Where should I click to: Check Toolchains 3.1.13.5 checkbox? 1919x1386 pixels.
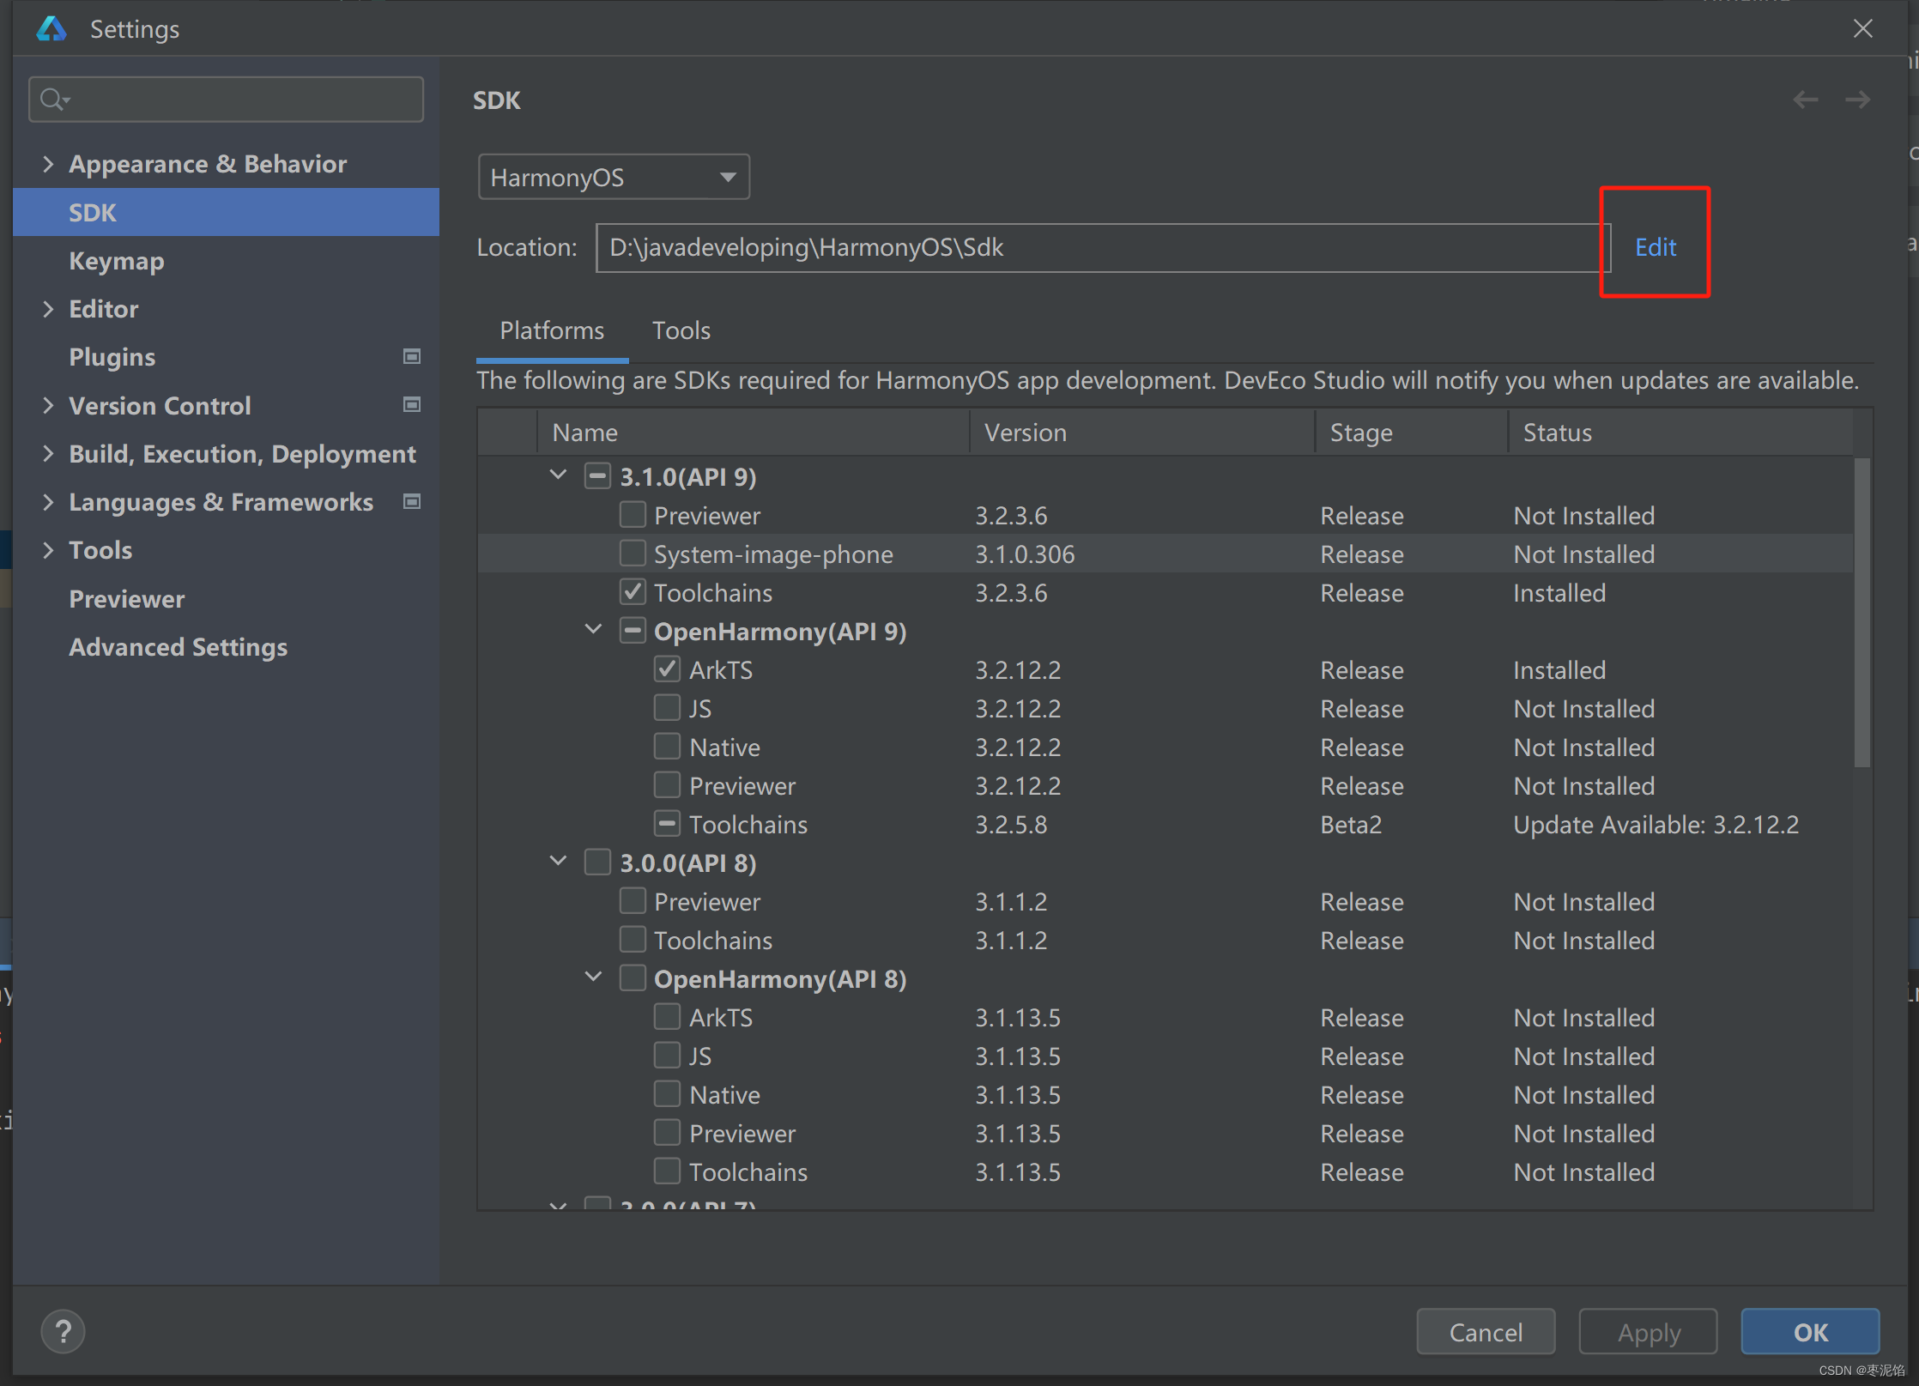tap(667, 1171)
